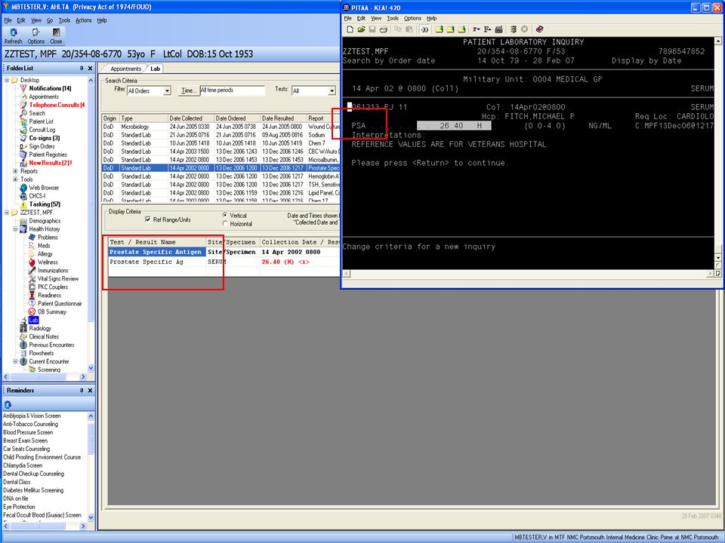
Task: Open Allergy under Health History
Action: 45,254
